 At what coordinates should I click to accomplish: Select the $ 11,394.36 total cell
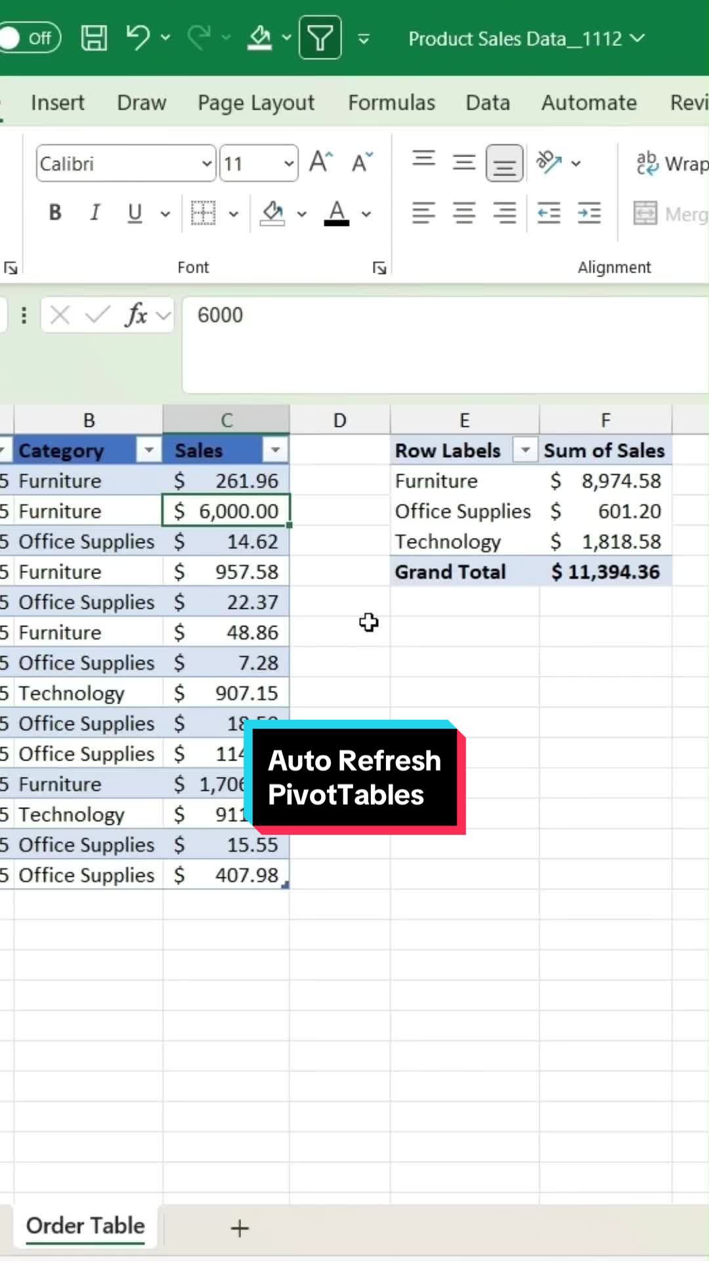point(605,571)
